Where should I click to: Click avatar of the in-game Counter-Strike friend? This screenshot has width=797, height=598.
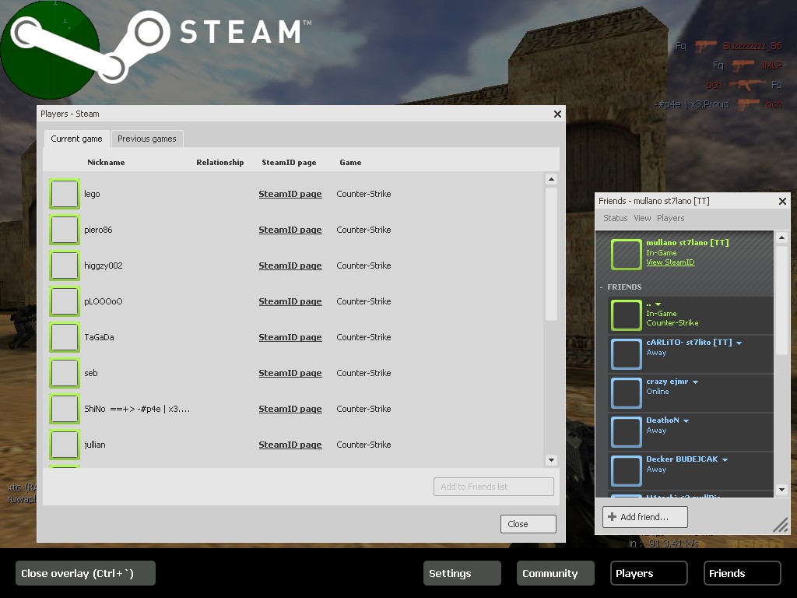[x=627, y=315]
